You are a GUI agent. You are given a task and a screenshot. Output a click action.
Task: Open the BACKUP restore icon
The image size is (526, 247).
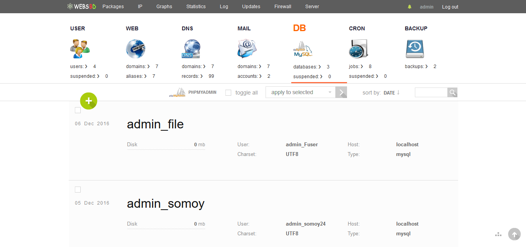[414, 48]
